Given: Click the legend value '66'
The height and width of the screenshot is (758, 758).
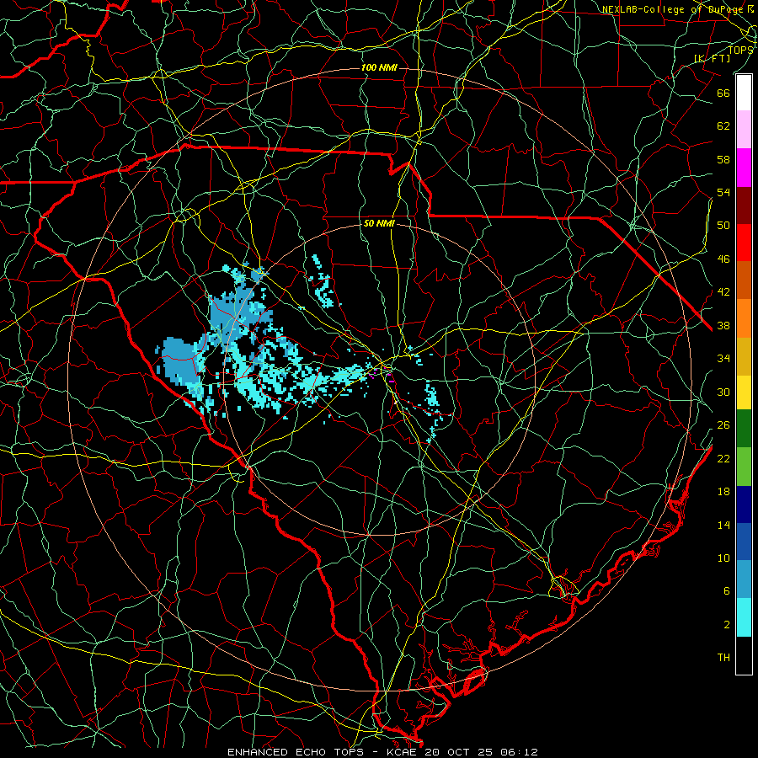Looking at the screenshot, I should [723, 93].
